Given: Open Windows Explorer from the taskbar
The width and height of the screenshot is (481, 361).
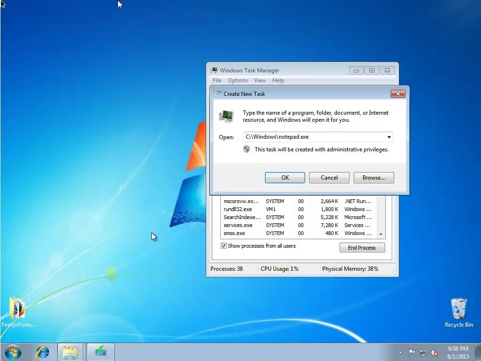Looking at the screenshot, I should [70, 352].
